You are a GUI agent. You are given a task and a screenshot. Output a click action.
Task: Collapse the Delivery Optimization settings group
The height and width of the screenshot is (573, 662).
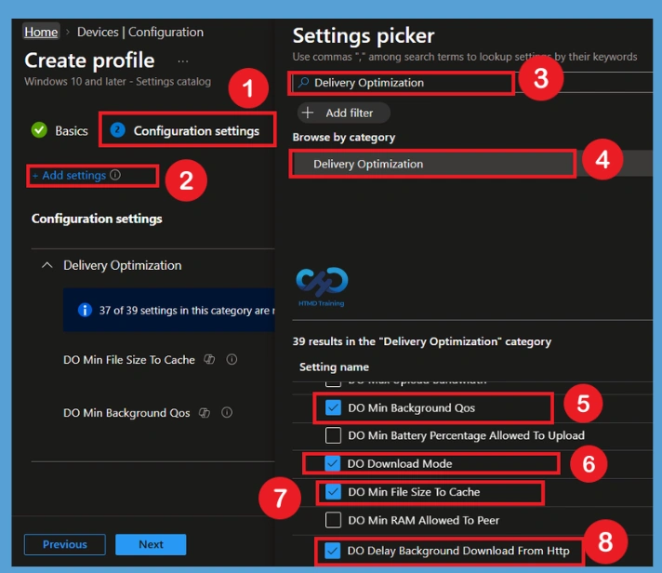pyautogui.click(x=47, y=265)
